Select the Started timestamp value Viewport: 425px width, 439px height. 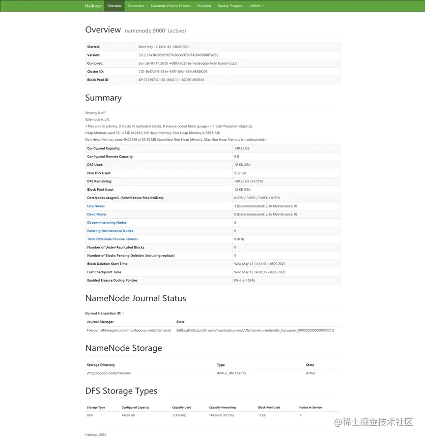point(164,47)
